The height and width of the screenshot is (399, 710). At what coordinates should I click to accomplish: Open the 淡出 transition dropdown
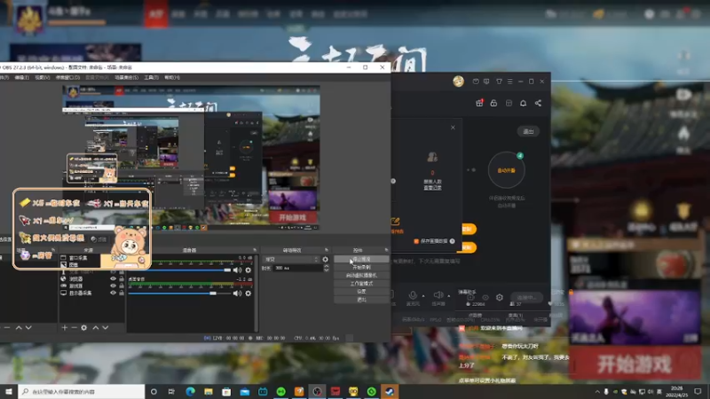[x=291, y=259]
